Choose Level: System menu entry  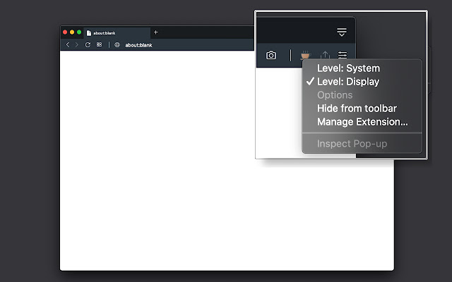point(362,68)
